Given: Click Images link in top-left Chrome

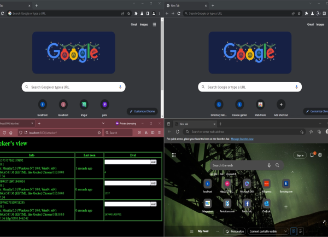Looking at the screenshot, I should point(144,25).
